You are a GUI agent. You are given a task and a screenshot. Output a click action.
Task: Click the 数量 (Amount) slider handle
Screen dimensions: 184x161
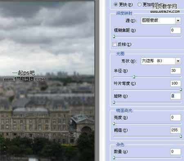click(x=114, y=158)
